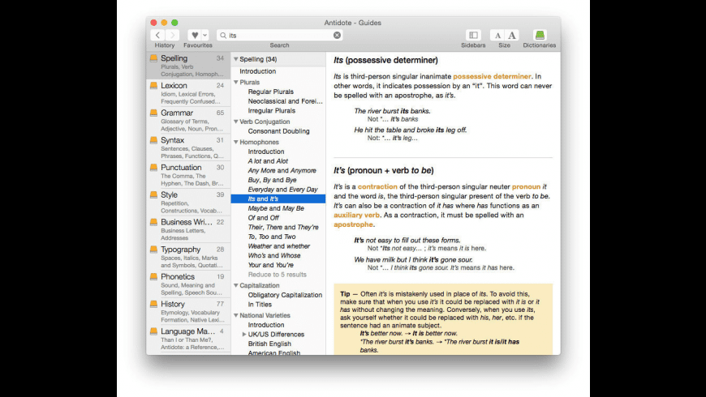706x397 pixels.
Task: Select the Grammar guide book icon
Action: [153, 113]
